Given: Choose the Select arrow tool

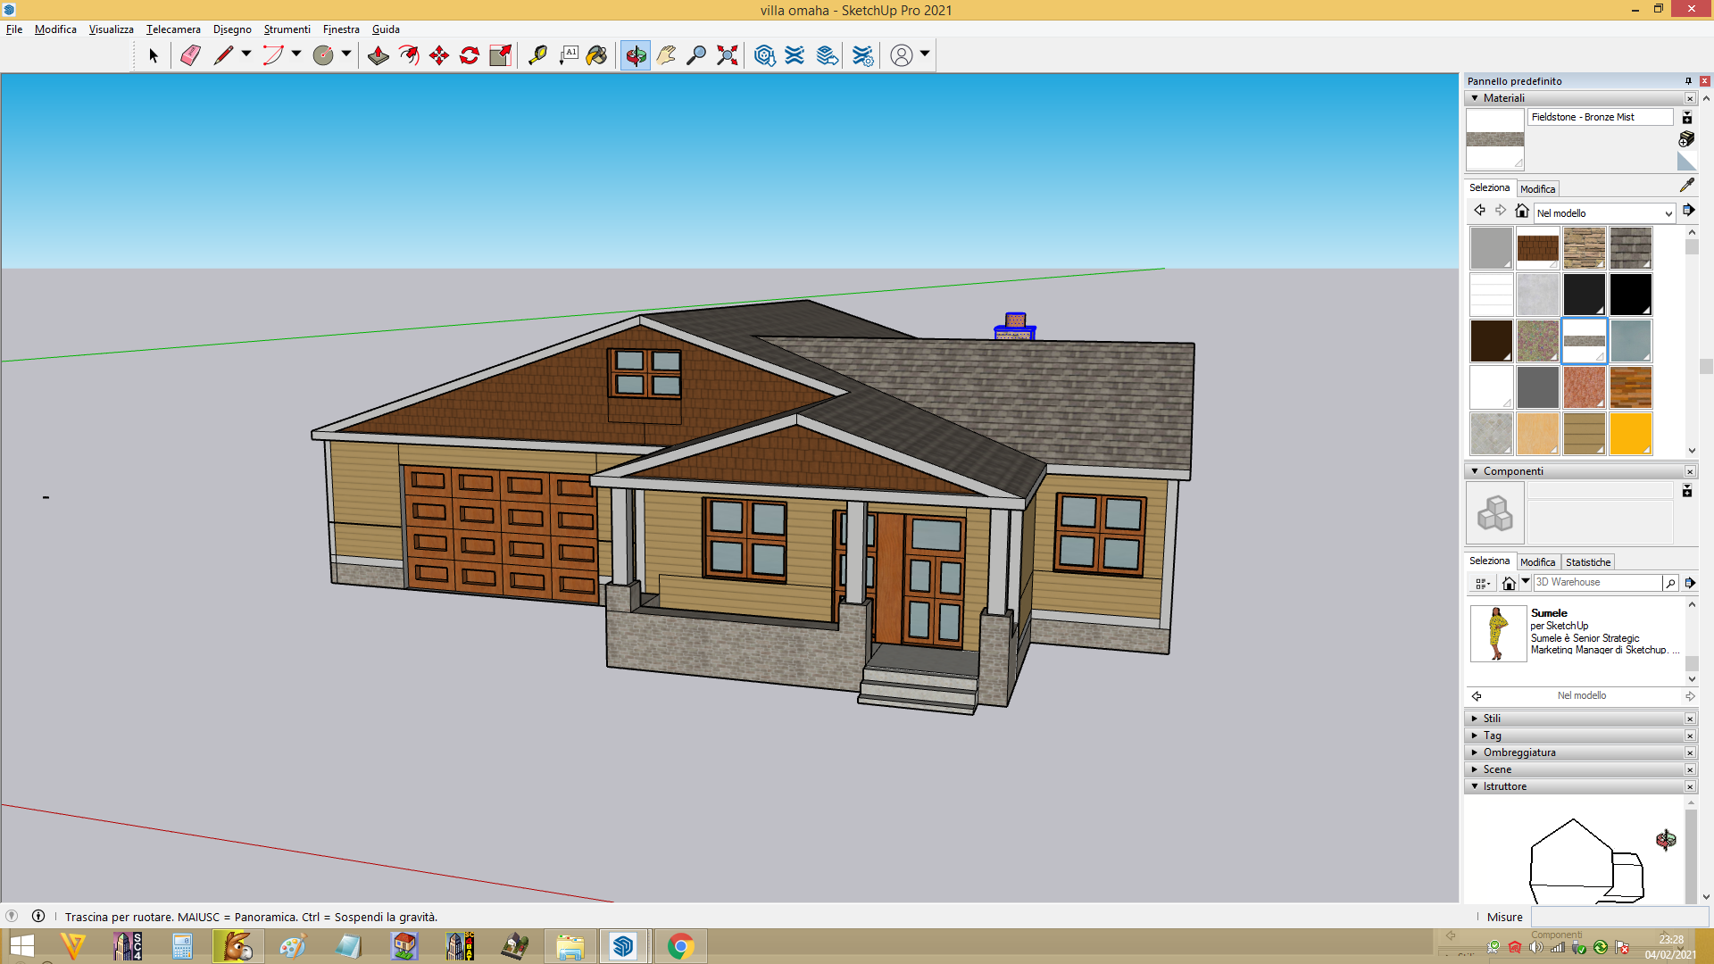Looking at the screenshot, I should tap(153, 55).
